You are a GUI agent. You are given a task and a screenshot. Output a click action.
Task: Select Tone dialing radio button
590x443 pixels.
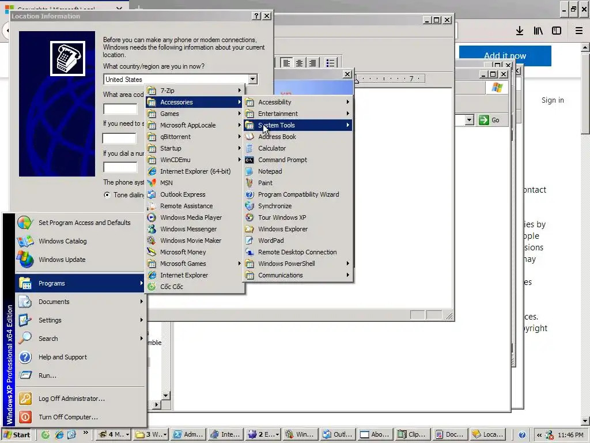[x=107, y=195]
